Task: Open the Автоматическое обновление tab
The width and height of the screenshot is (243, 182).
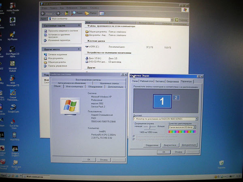Action: tap(72, 83)
